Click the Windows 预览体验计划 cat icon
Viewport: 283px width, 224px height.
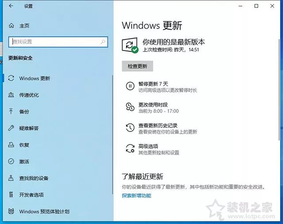[11, 211]
